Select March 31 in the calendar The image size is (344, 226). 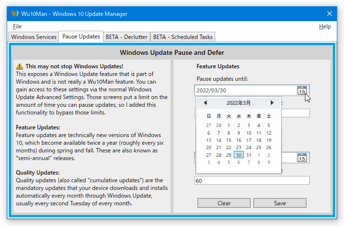[249, 155]
